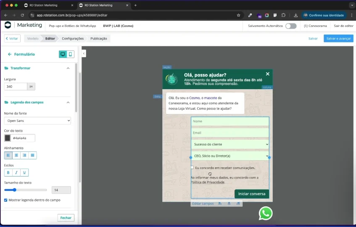The width and height of the screenshot is (356, 227).
Task: Open the (1) Conexorama account menu
Action: tap(315, 26)
